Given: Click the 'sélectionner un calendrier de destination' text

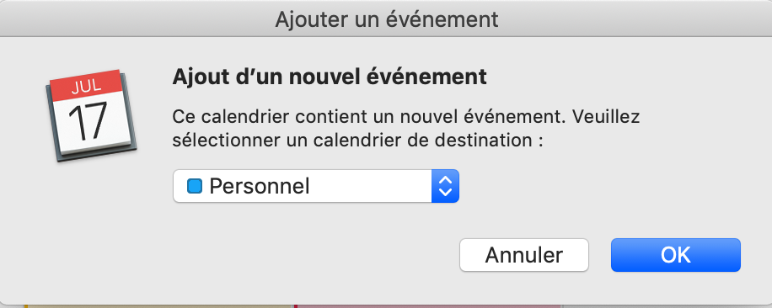Looking at the screenshot, I should click(x=357, y=141).
